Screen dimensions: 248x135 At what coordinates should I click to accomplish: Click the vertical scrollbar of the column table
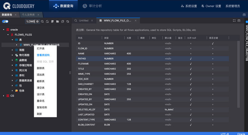(x=239, y=74)
